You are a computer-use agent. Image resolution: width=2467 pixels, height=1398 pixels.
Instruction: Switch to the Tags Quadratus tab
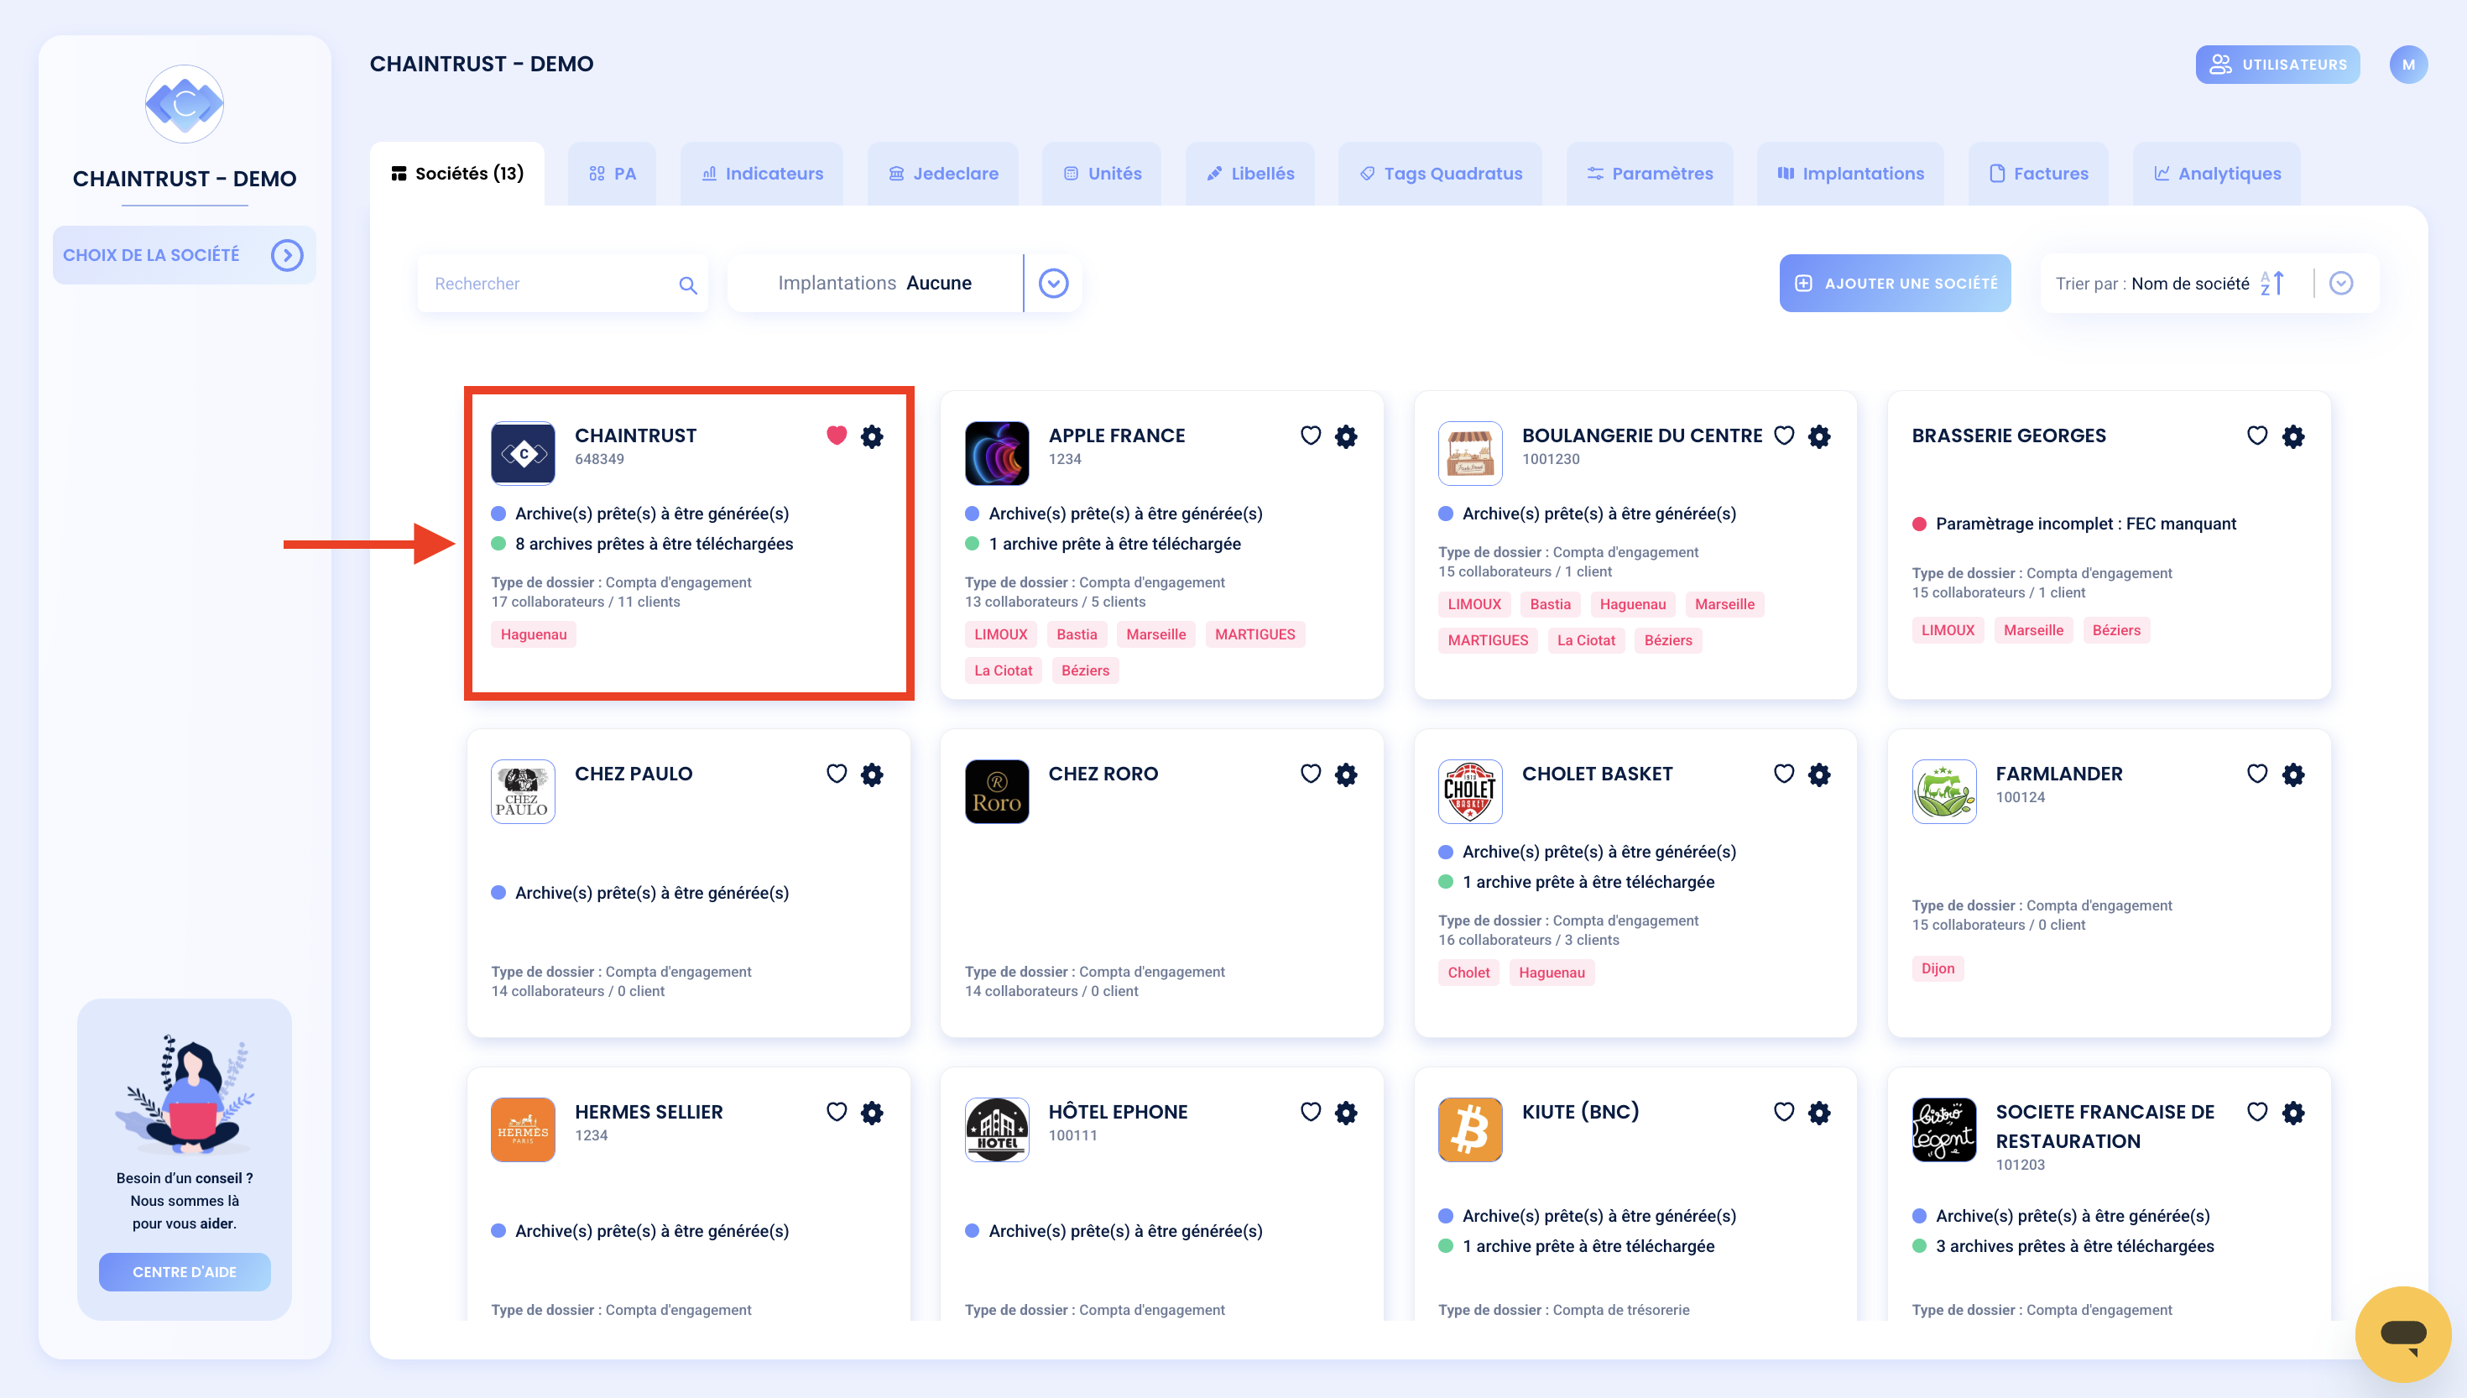point(1440,174)
